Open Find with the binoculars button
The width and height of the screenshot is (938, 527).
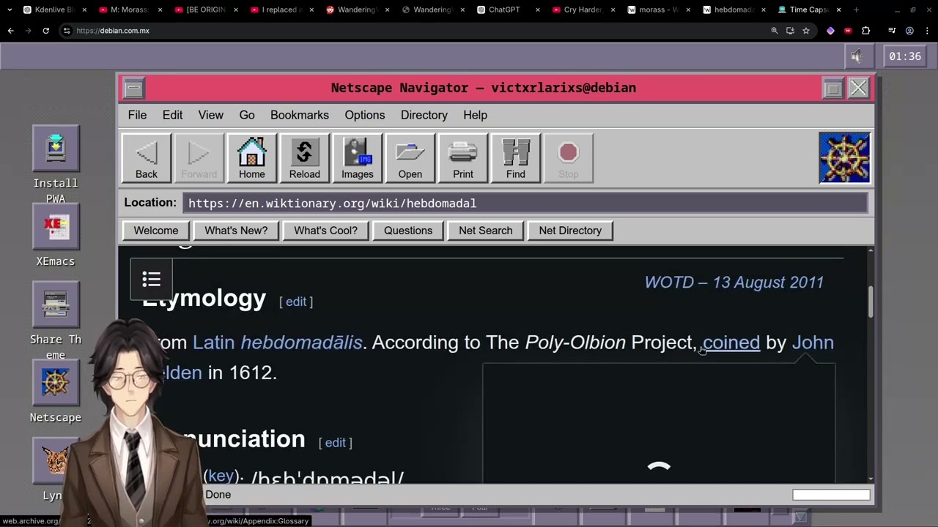click(x=515, y=157)
